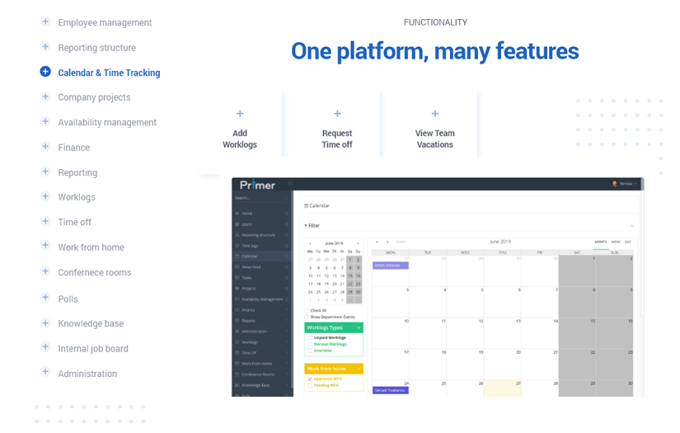This screenshot has height=433, width=680.
Task: Select the Work from home feature
Action: [91, 247]
